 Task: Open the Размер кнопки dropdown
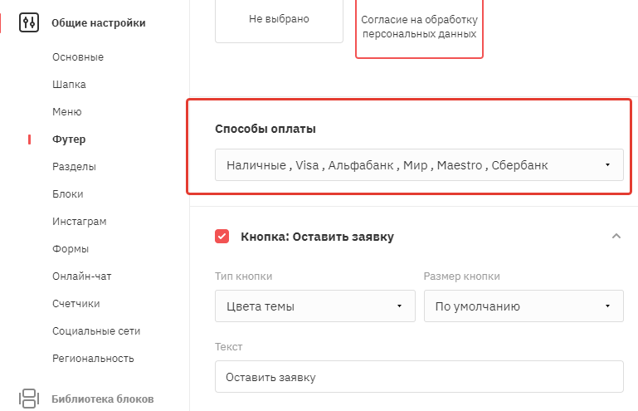pyautogui.click(x=524, y=306)
